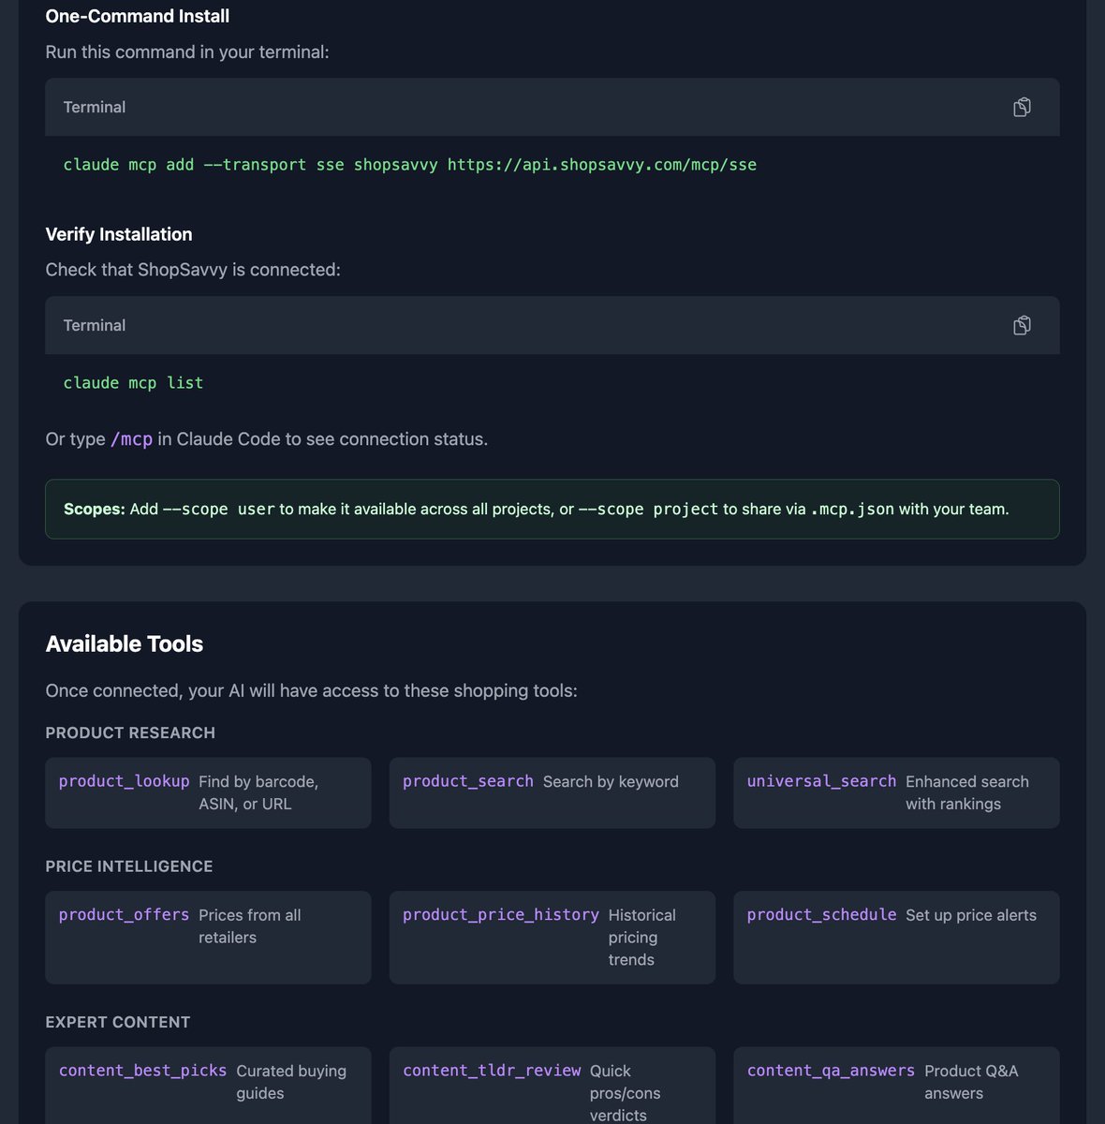Open the universal_search tool card
Screen dimensions: 1105x1124
click(x=896, y=792)
